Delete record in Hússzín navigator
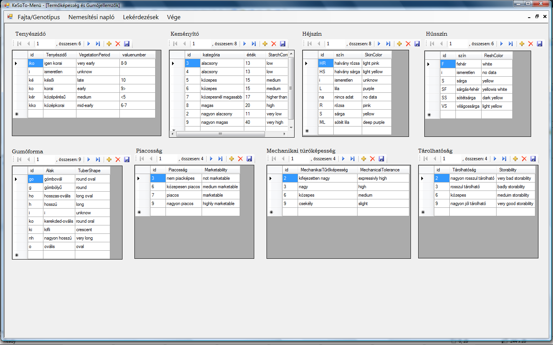Viewport: 553px width, 345px height. click(531, 44)
